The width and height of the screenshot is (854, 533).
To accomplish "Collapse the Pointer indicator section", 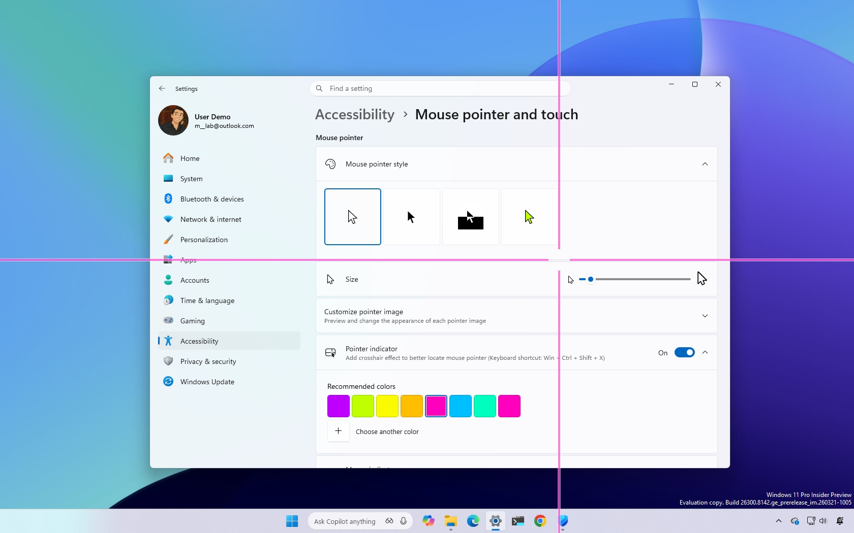I will tap(705, 352).
